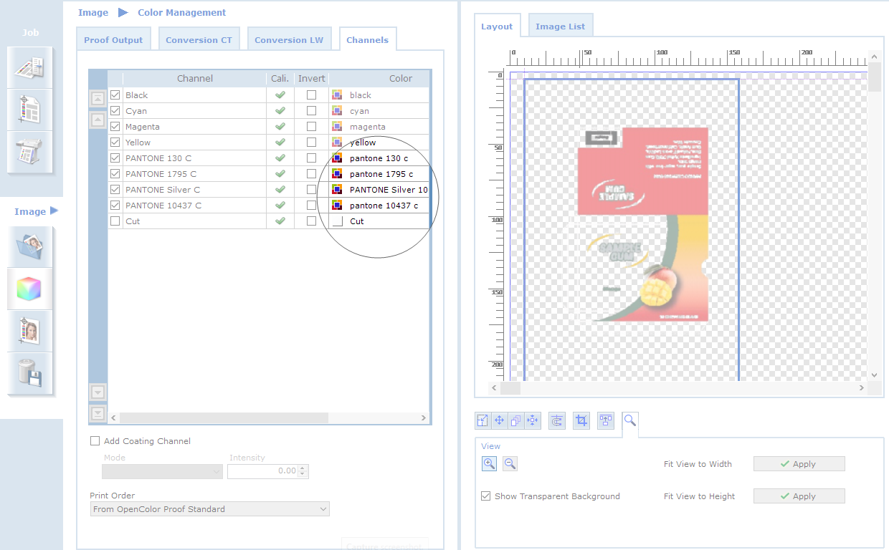
Task: Click the printer icon in the Job sidebar
Action: pyautogui.click(x=29, y=152)
